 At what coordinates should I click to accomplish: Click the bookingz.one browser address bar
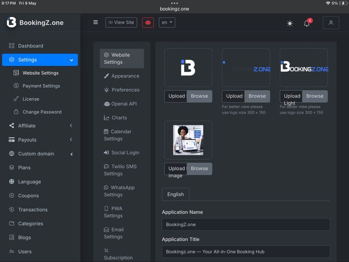point(175,9)
